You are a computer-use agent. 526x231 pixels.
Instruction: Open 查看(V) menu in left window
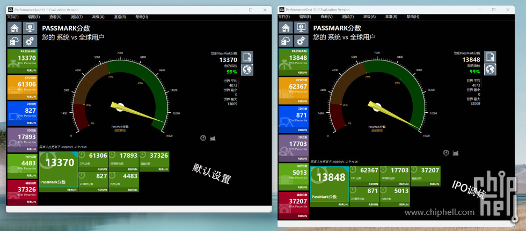click(x=55, y=17)
